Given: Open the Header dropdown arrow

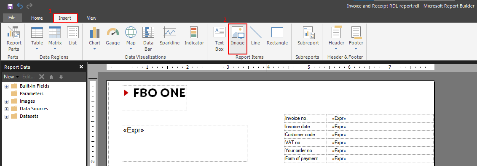Looking at the screenshot, I should (x=336, y=49).
